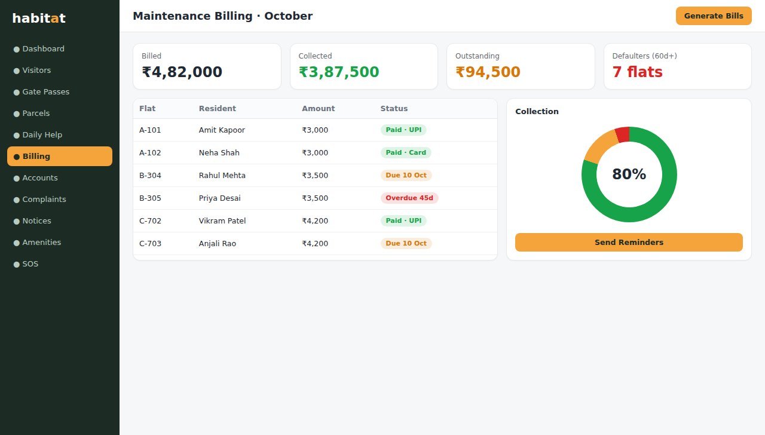Image resolution: width=765 pixels, height=435 pixels.
Task: Click the Send Reminders button
Action: pos(629,243)
